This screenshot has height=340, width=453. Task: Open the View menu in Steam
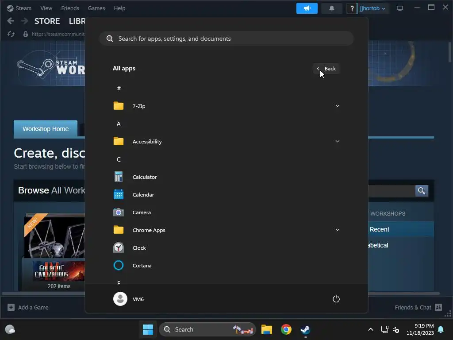pos(46,8)
